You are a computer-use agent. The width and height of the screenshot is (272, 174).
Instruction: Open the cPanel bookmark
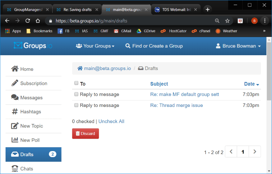[201, 31]
